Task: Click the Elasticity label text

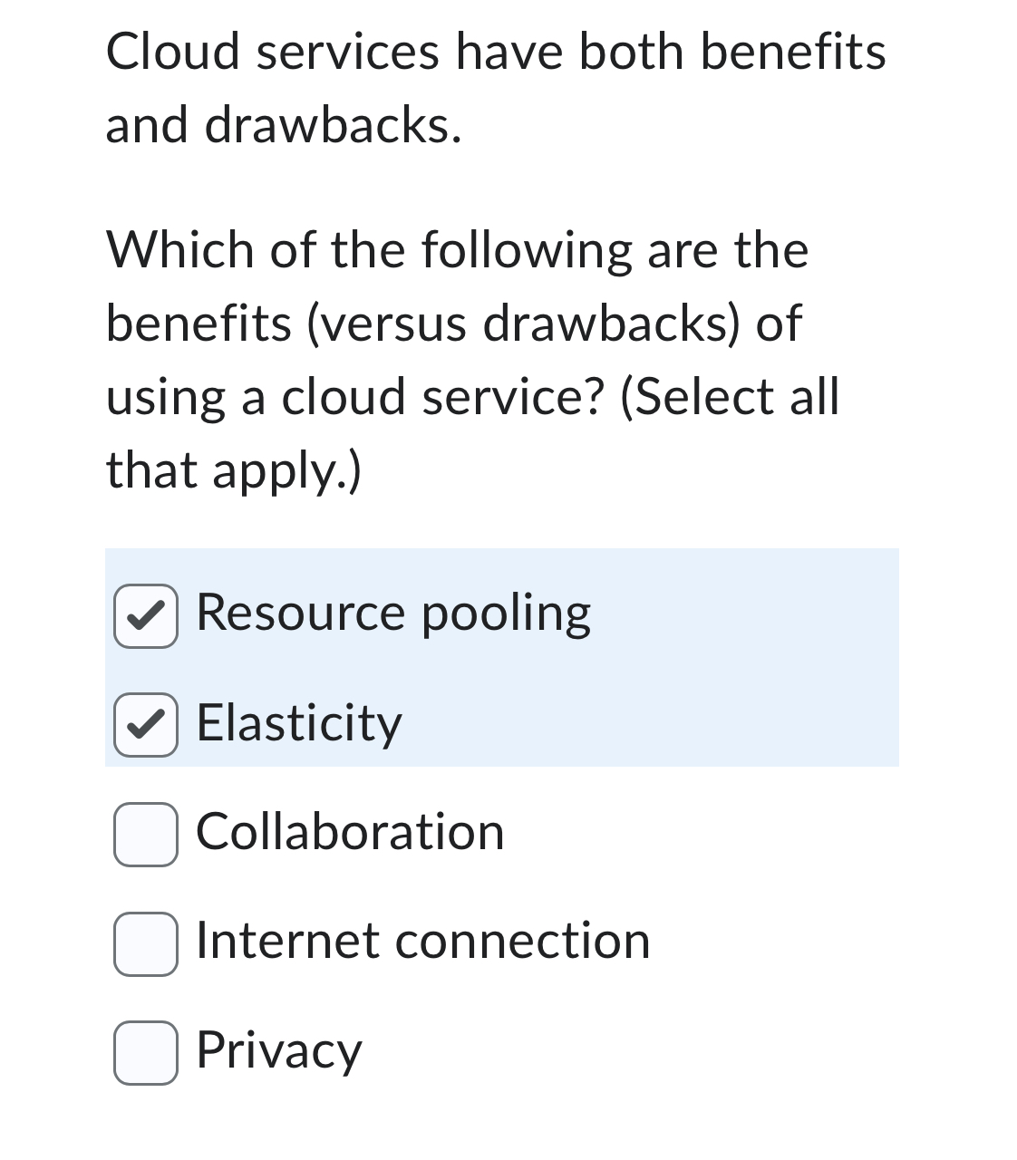Action: click(x=299, y=724)
